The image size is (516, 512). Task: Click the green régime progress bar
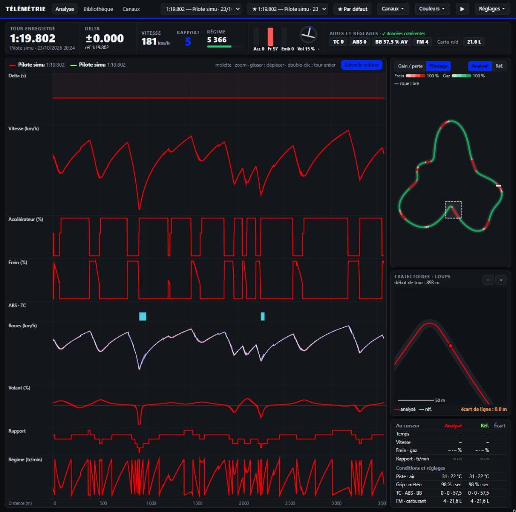219,47
